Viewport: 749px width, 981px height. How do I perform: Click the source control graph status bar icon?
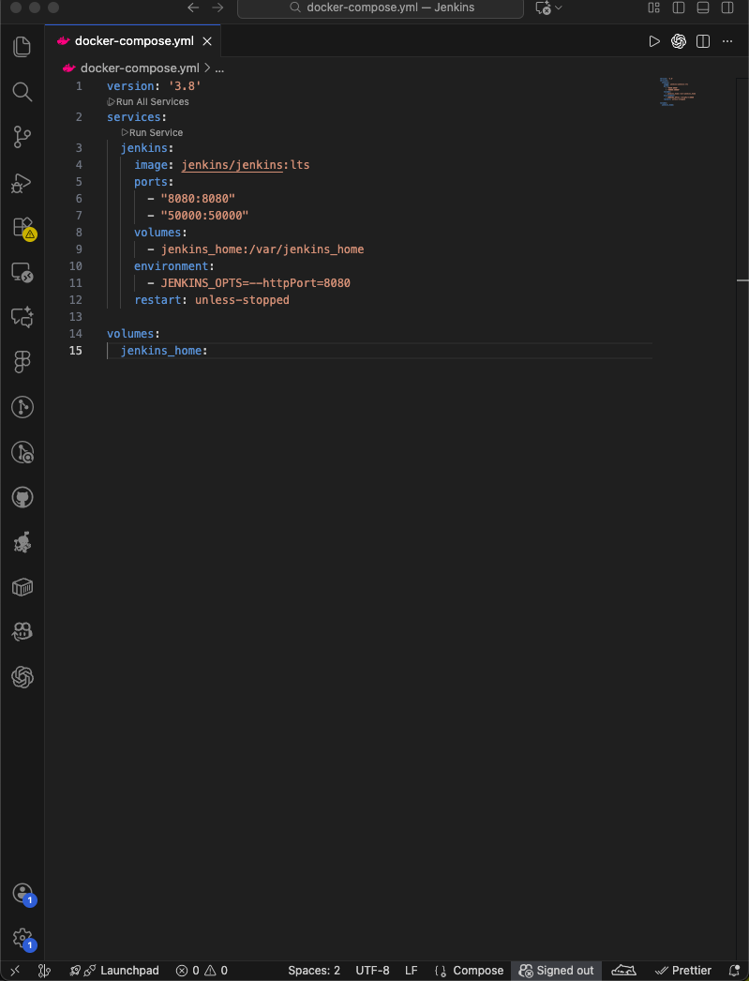point(44,971)
